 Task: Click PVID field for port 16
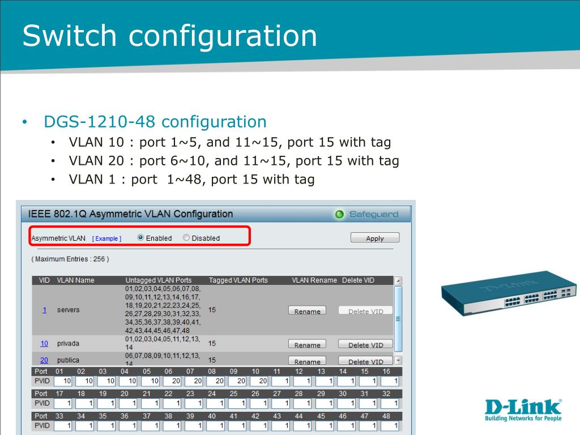pos(390,381)
